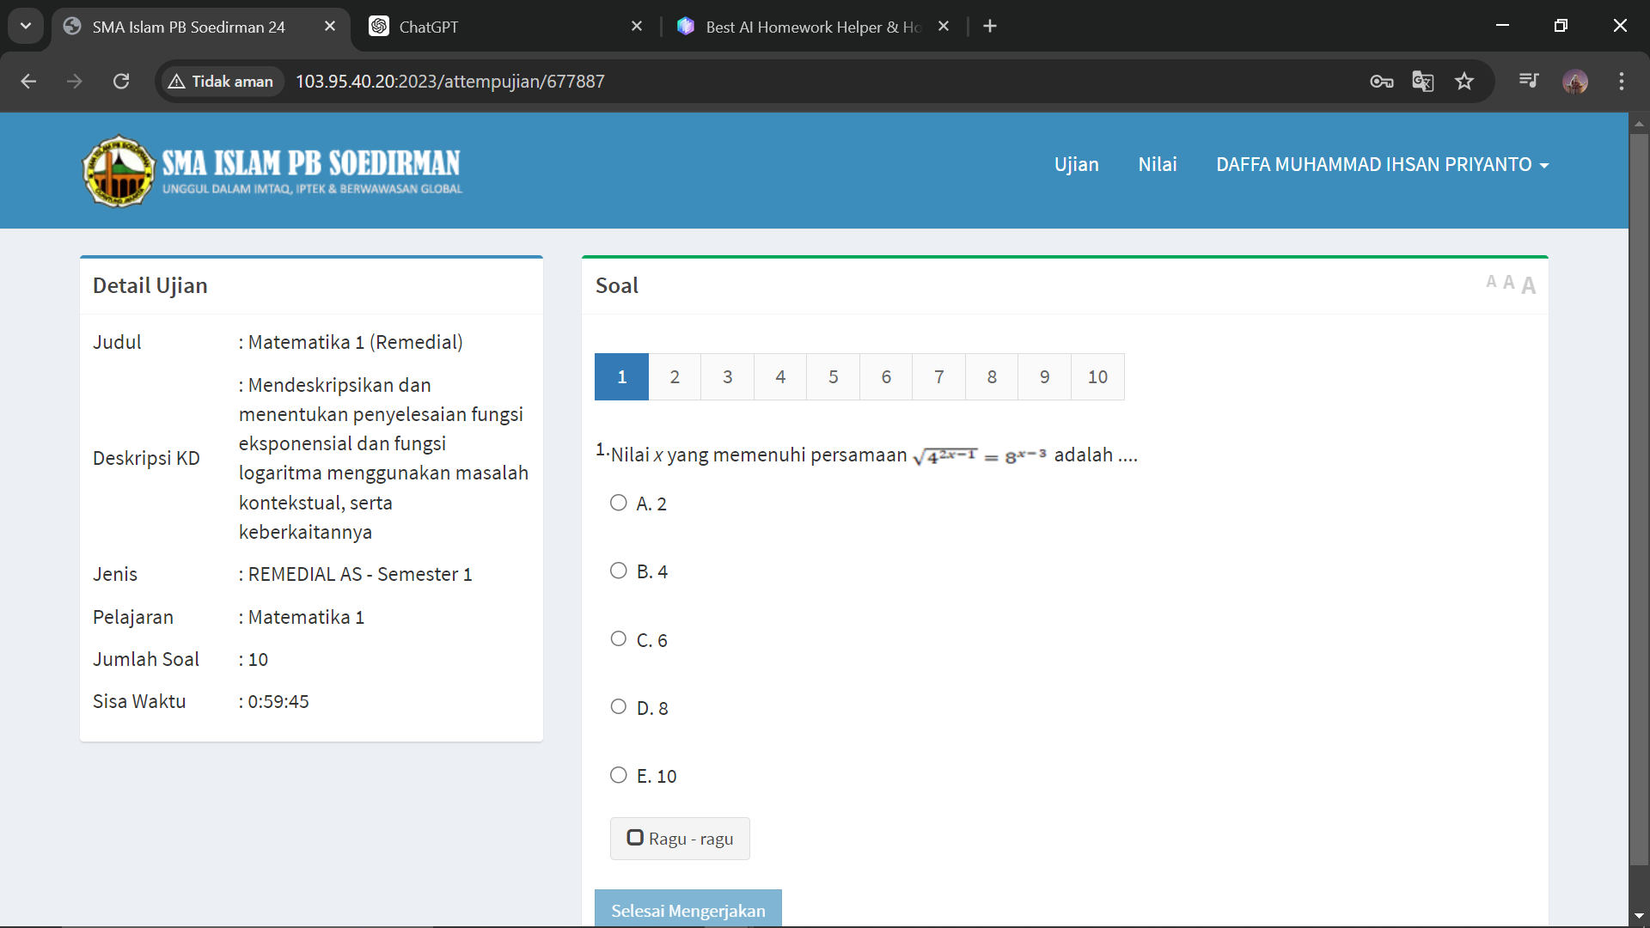The width and height of the screenshot is (1650, 928).
Task: Open the media control icon
Action: [1529, 81]
